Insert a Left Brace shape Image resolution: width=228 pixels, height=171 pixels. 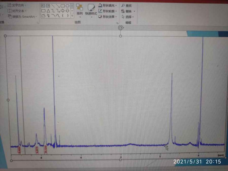(x=63, y=15)
